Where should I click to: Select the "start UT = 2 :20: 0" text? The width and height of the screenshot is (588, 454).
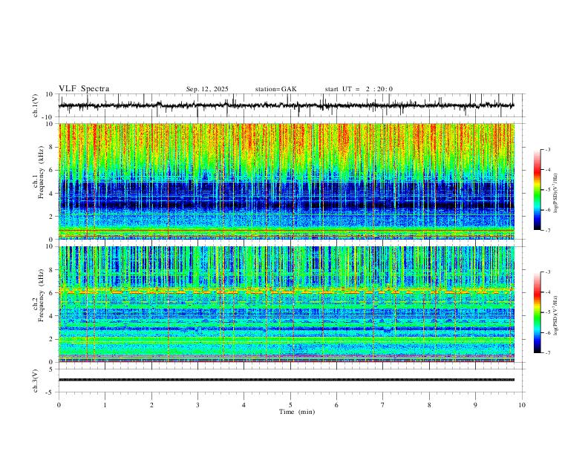pos(359,89)
